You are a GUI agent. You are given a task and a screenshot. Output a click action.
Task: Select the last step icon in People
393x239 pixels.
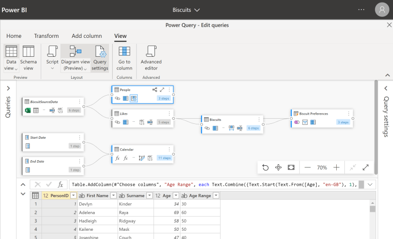134,98
